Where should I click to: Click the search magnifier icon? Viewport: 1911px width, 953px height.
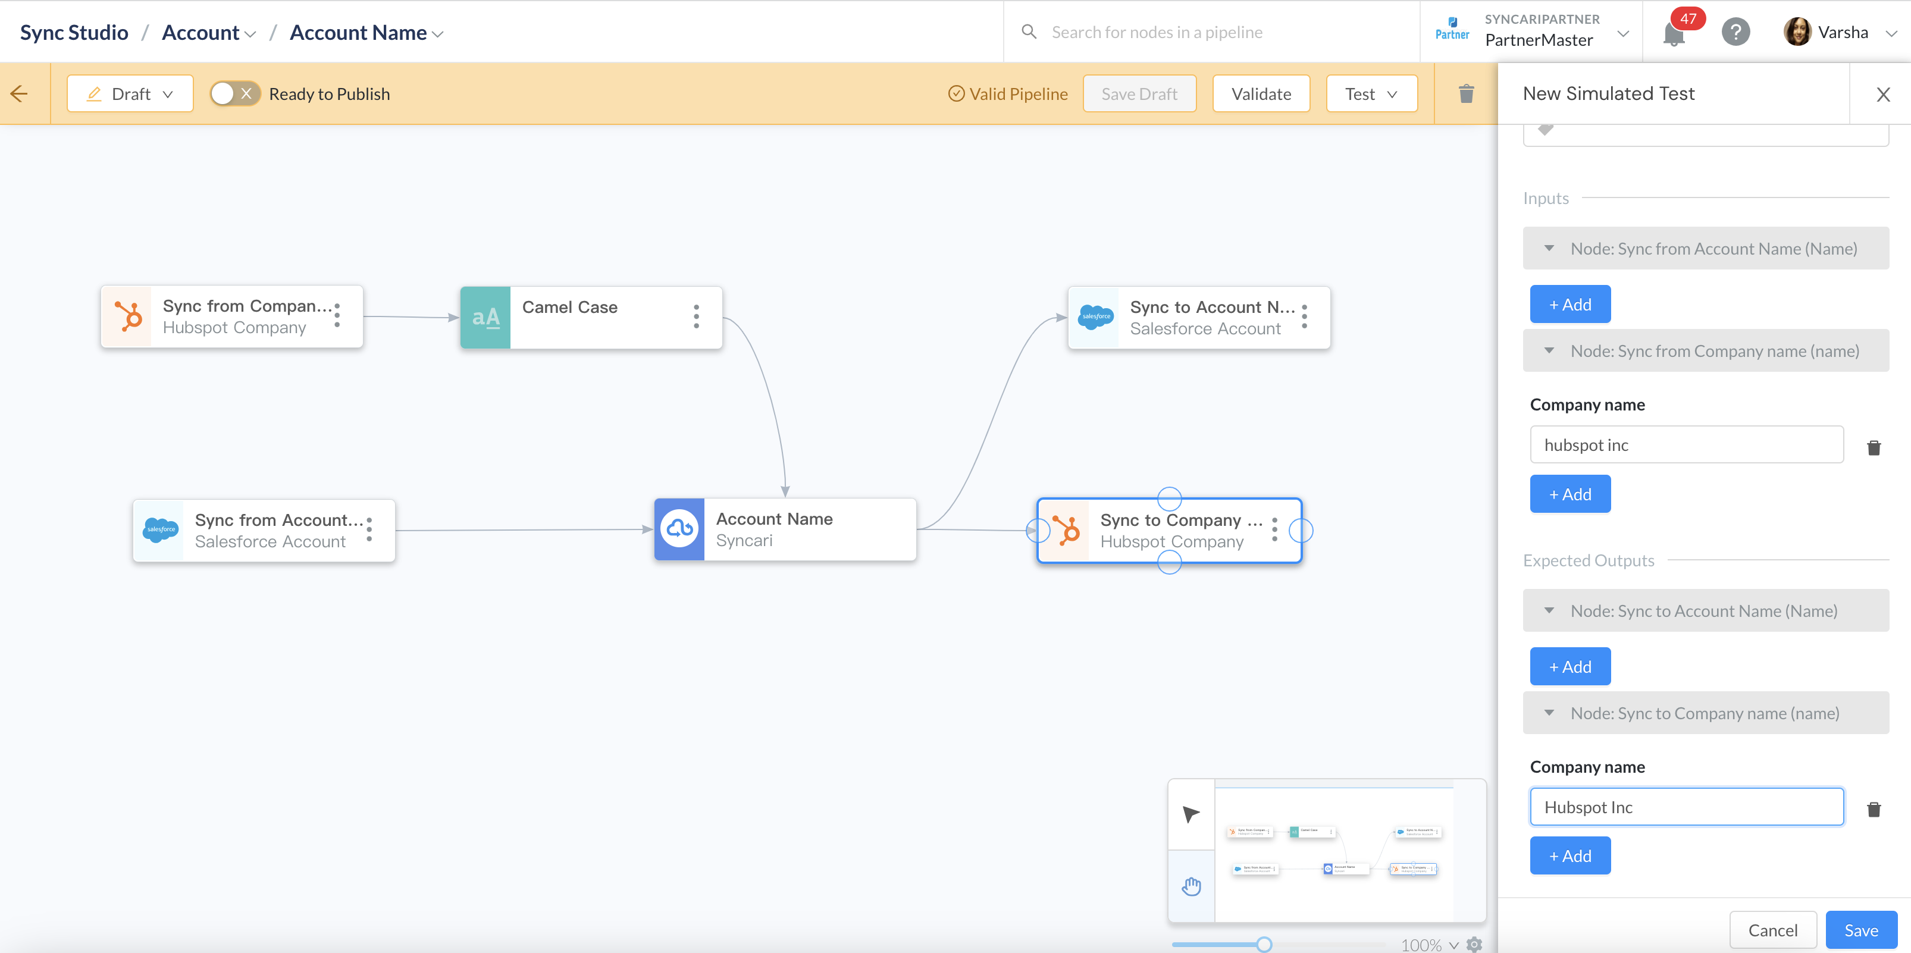1029,31
